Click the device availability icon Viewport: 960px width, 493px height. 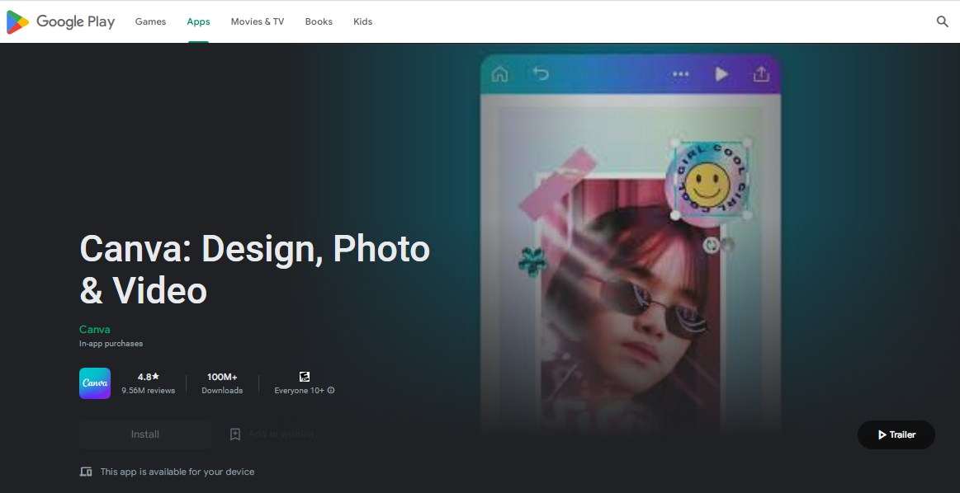pyautogui.click(x=86, y=472)
